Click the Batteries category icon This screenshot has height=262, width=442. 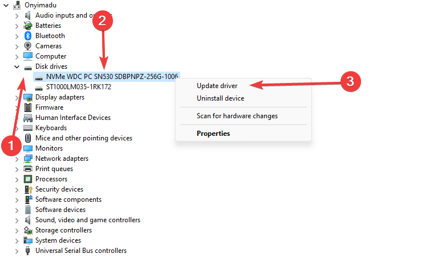click(x=27, y=26)
